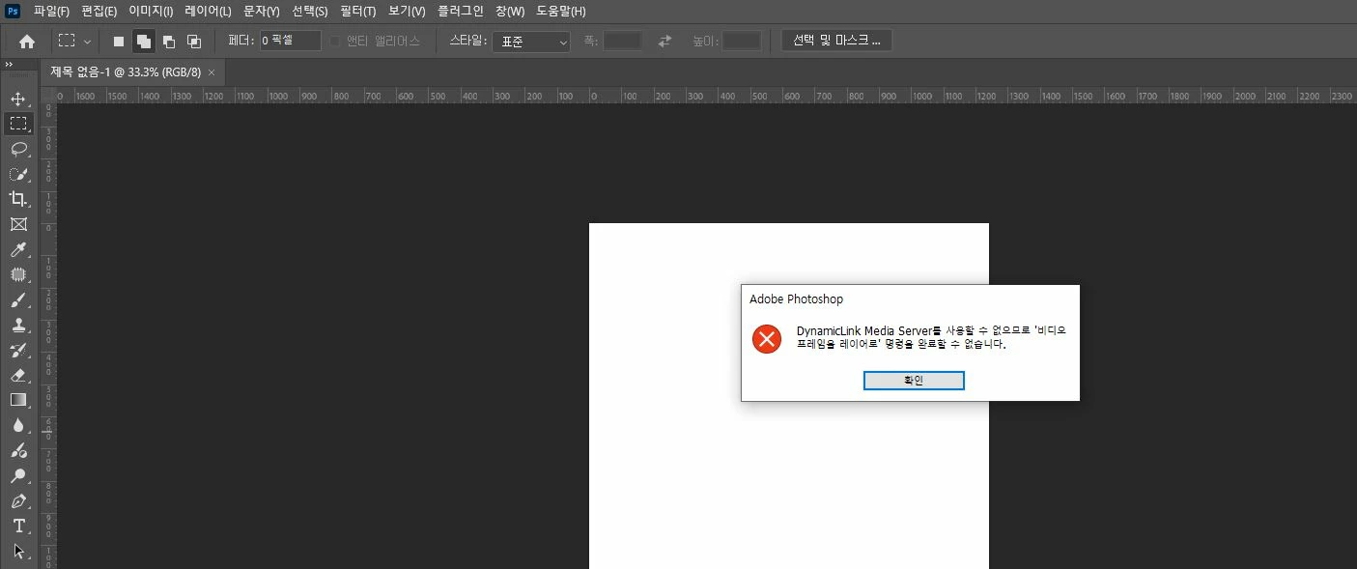Open the marquee tool preset dropdown arrow
Screen dimensions: 1357x569
tap(88, 42)
